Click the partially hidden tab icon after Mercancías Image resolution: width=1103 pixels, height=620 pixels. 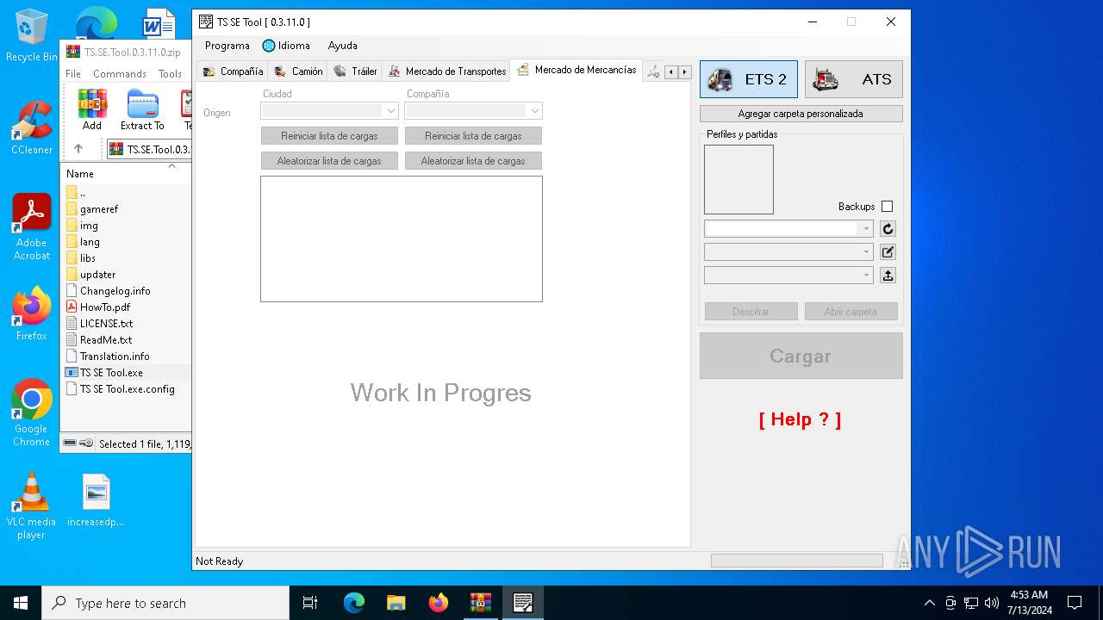(653, 72)
